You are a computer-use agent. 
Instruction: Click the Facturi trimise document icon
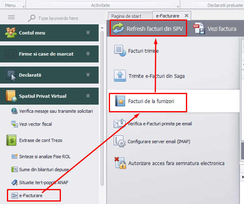pos(120,51)
